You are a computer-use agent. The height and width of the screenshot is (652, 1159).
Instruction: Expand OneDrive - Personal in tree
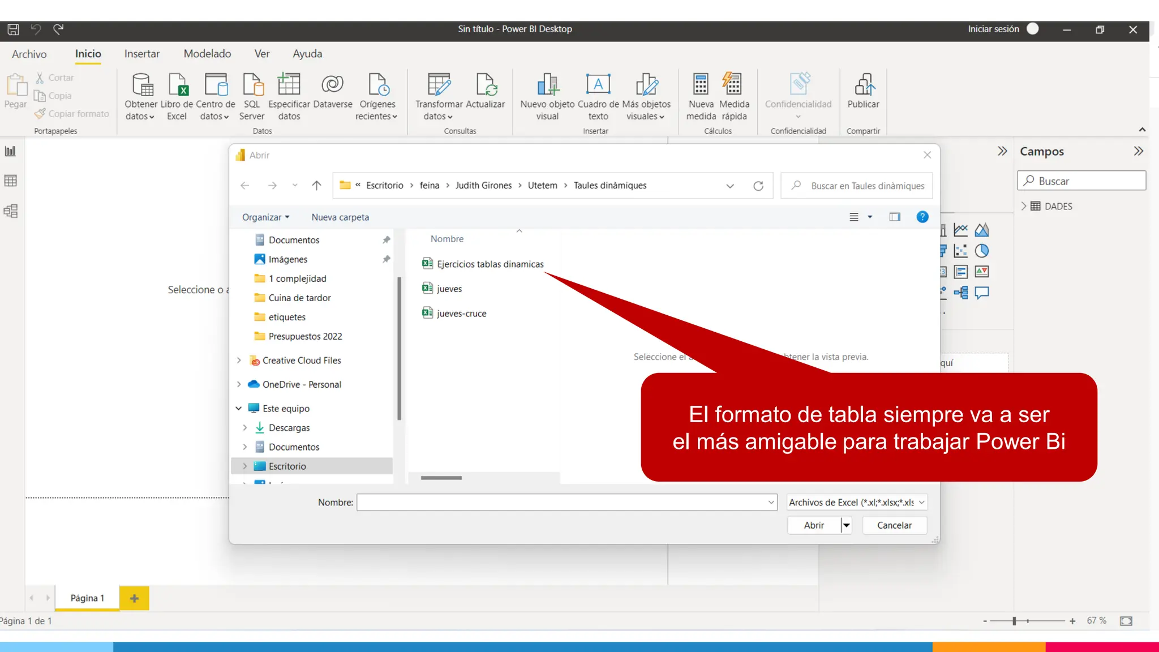tap(239, 384)
